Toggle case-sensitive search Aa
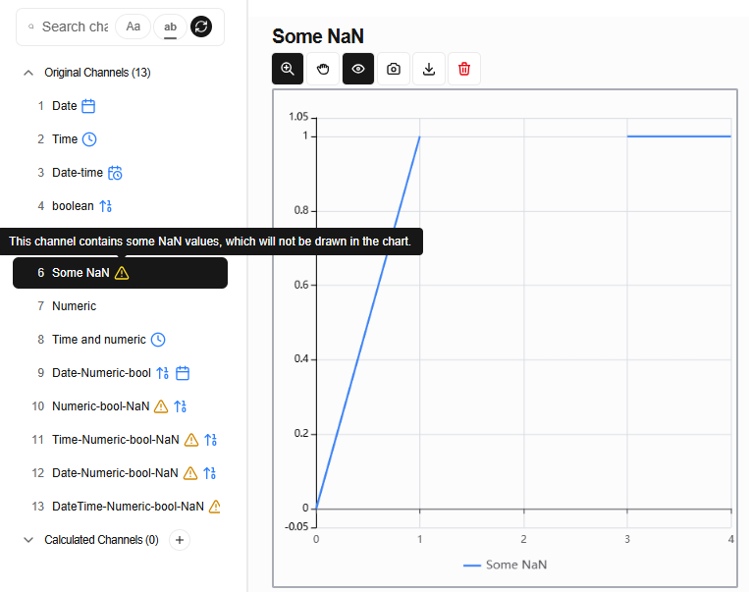 pyautogui.click(x=134, y=27)
